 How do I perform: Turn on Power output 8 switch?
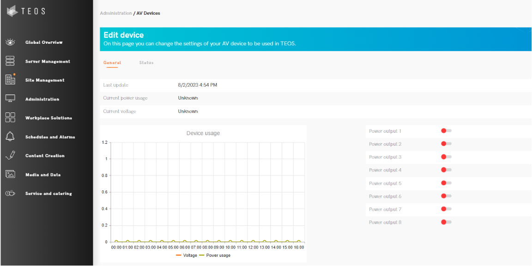446,222
